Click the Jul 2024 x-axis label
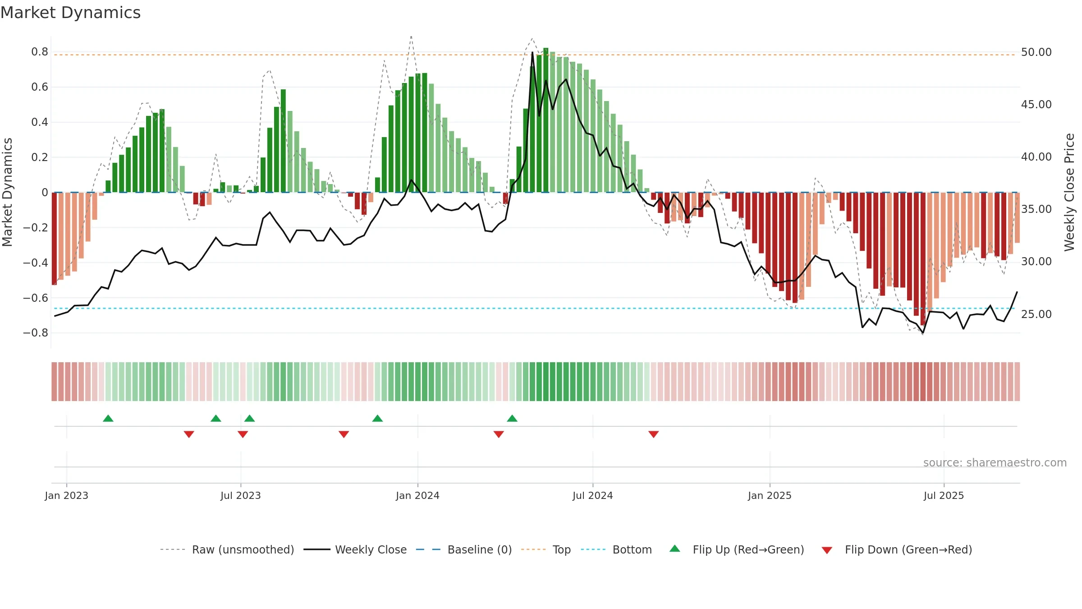Image resolution: width=1082 pixels, height=609 pixels. click(593, 495)
